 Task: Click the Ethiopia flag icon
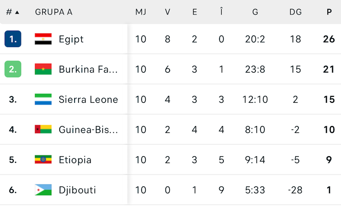pyautogui.click(x=43, y=160)
